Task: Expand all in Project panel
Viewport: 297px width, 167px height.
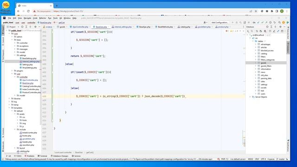Action: [x=26, y=27]
